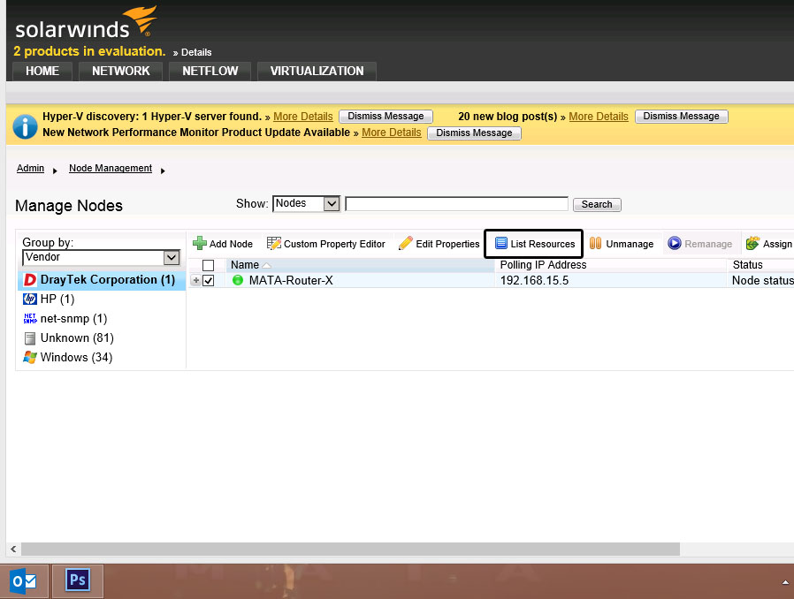Viewport: 794px width, 599px height.
Task: Open Outlook from the taskbar
Action: (x=24, y=582)
